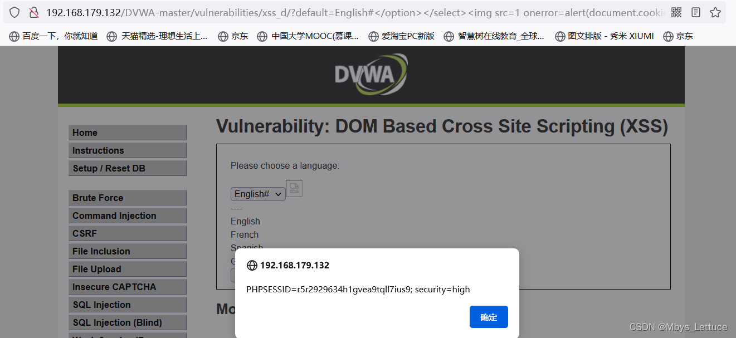Select French from the language list

[x=244, y=234]
